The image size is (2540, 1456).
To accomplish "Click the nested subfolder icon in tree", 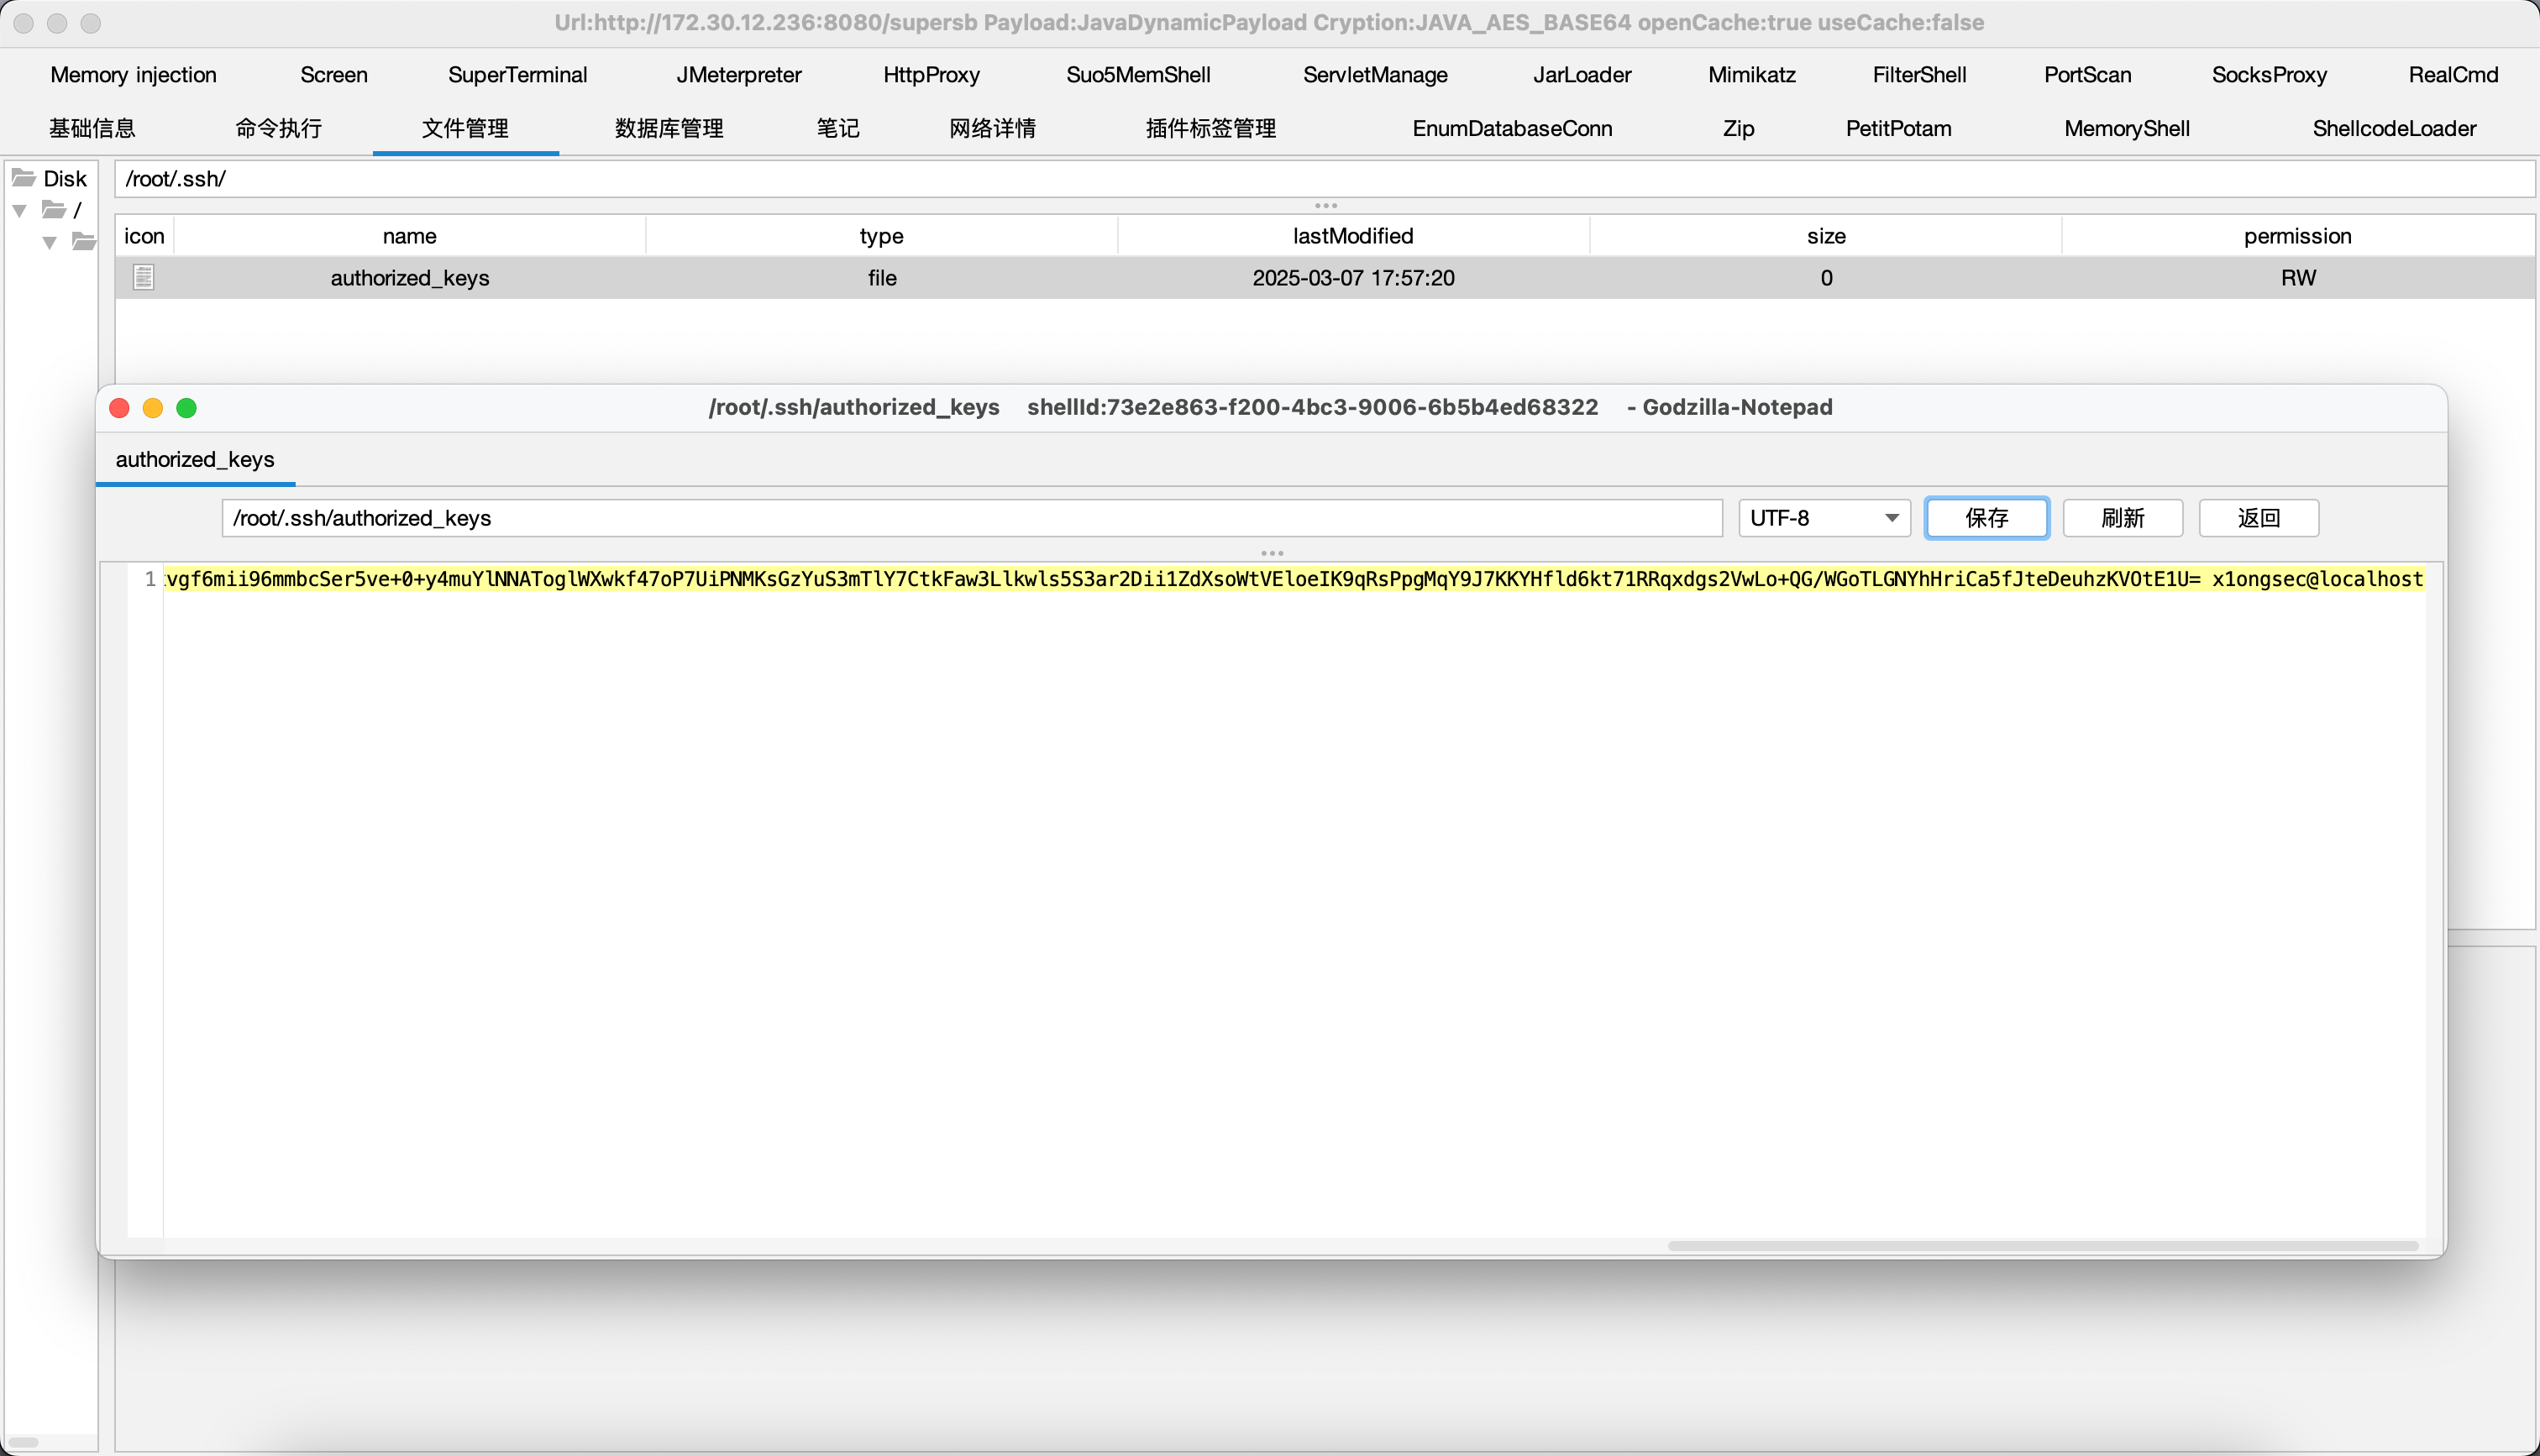I will pyautogui.click(x=84, y=241).
